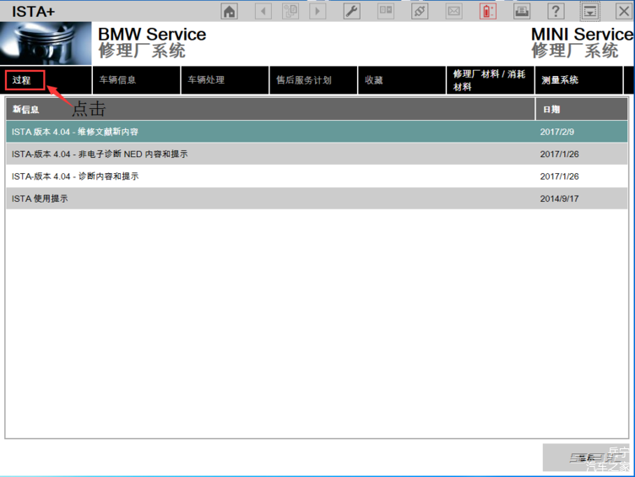The height and width of the screenshot is (477, 635).
Task: Click the forward arrow navigation icon
Action: (x=317, y=11)
